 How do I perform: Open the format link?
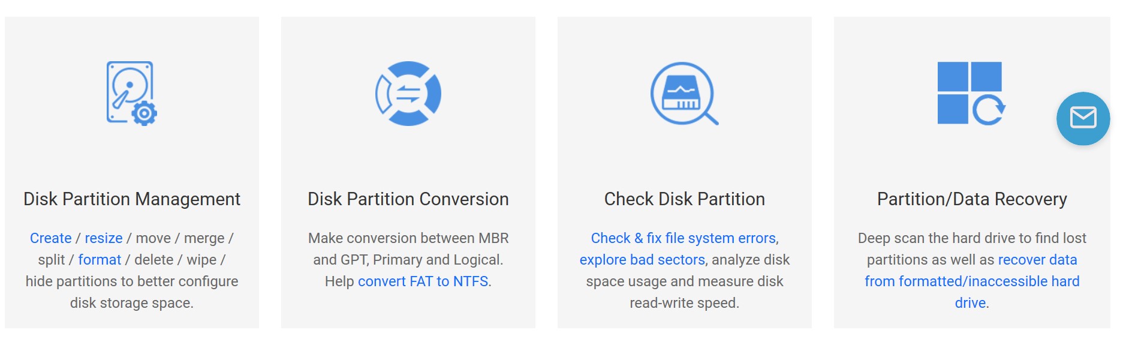point(100,260)
